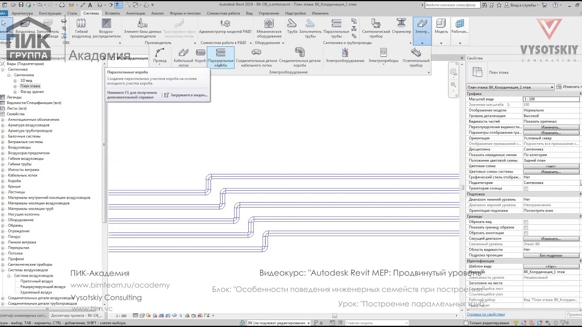Open Элемент базы данных производителя tool

(142, 29)
